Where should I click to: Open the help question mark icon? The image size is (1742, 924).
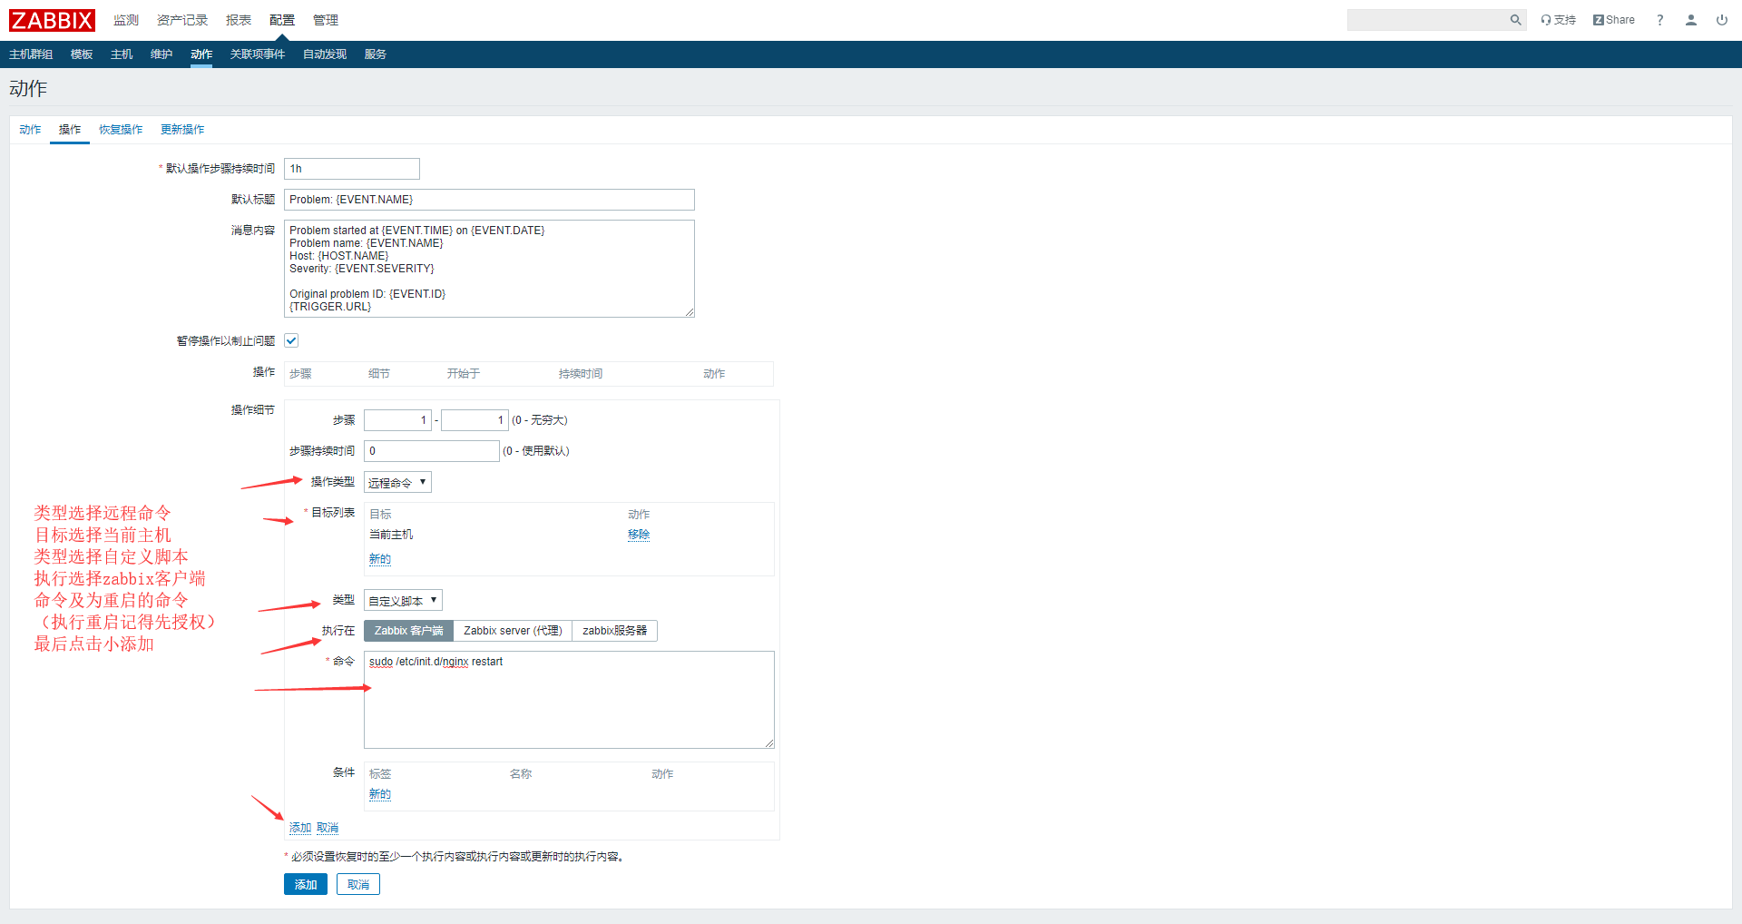(x=1659, y=20)
